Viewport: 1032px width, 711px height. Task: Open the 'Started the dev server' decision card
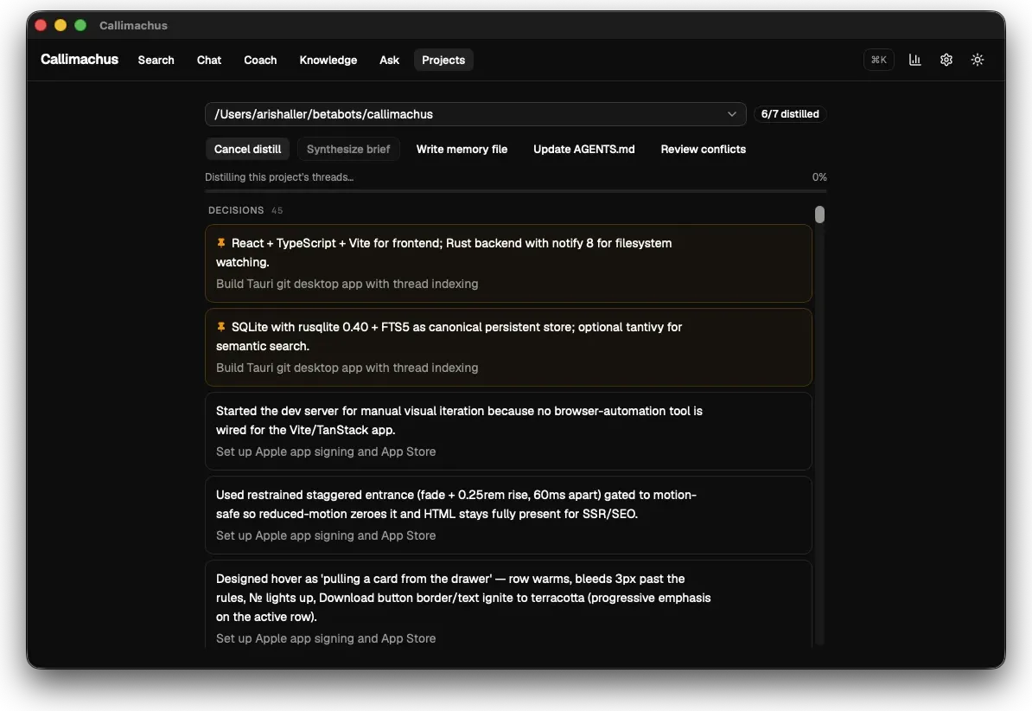(x=508, y=431)
